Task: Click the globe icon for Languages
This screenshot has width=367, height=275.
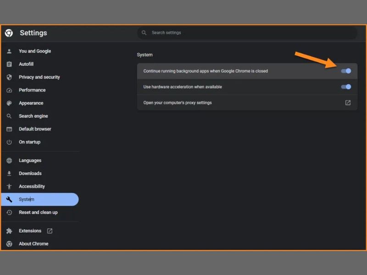Action: tap(9, 160)
